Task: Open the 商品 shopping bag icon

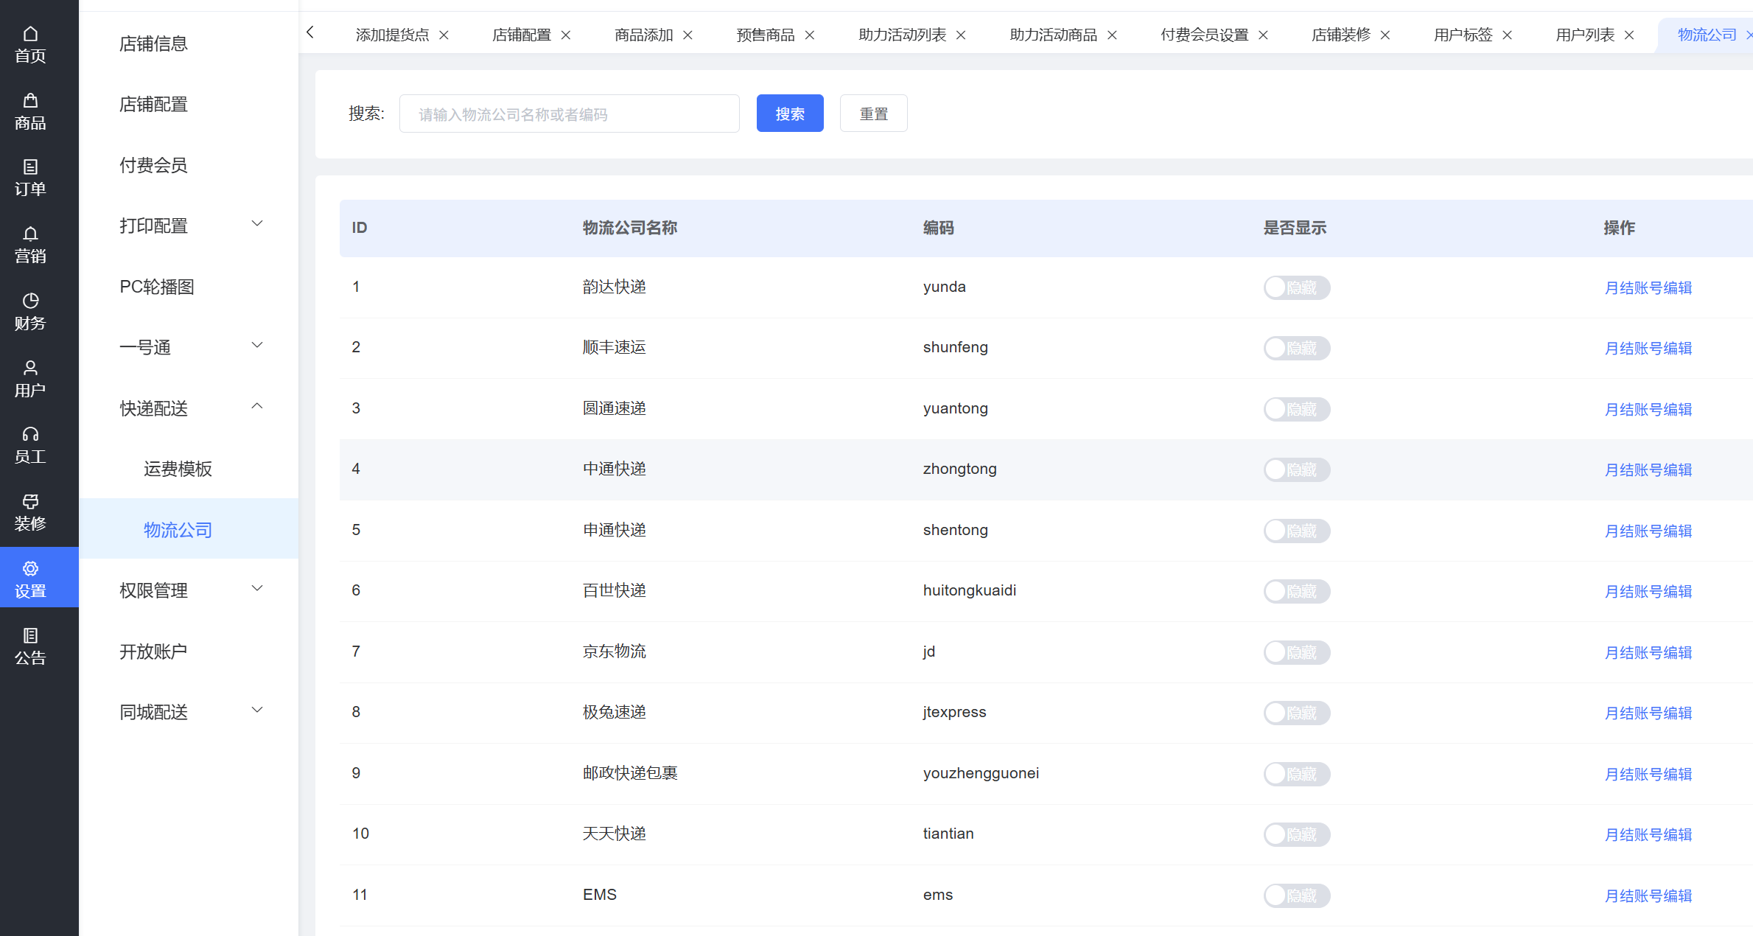Action: [30, 111]
